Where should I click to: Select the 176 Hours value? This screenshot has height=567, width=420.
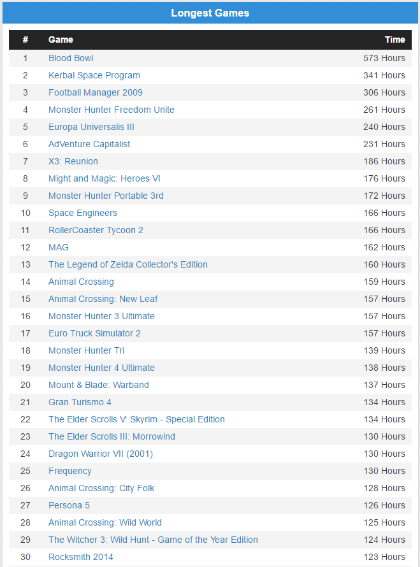pos(384,178)
